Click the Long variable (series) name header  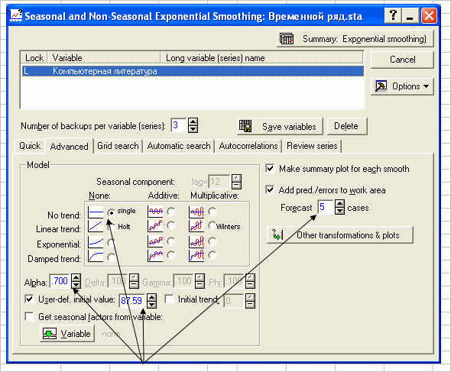coord(261,58)
